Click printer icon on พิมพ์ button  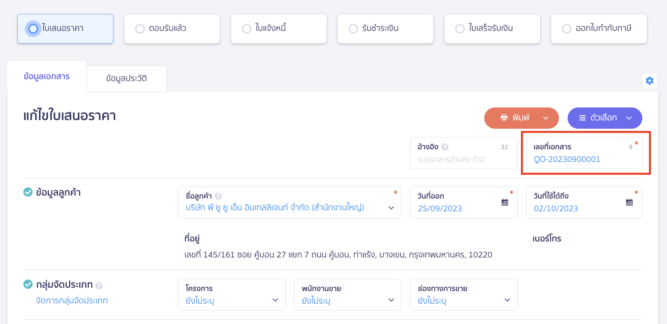pyautogui.click(x=504, y=118)
